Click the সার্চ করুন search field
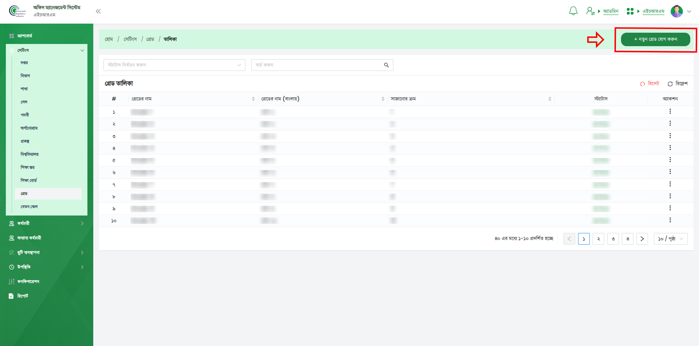Screen dimensions: 699x346 [317, 65]
